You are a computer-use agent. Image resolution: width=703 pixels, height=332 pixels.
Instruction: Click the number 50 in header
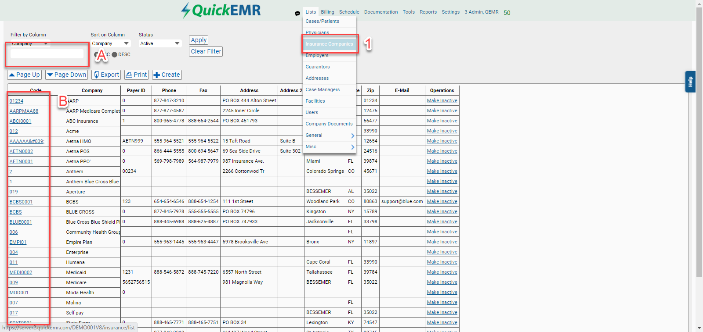(x=507, y=13)
